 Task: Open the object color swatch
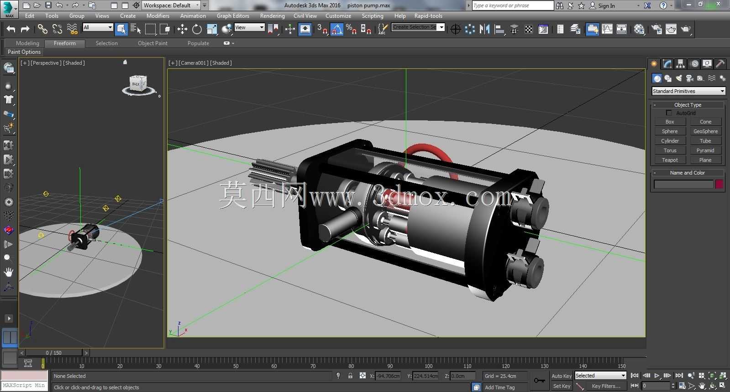(719, 184)
